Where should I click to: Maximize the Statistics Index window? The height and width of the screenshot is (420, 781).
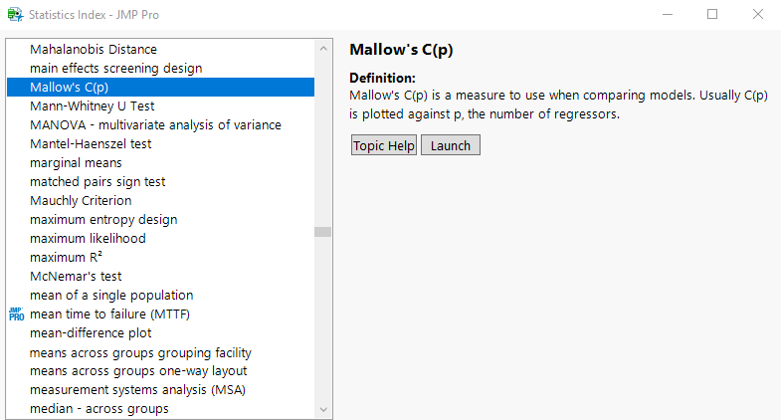[712, 15]
